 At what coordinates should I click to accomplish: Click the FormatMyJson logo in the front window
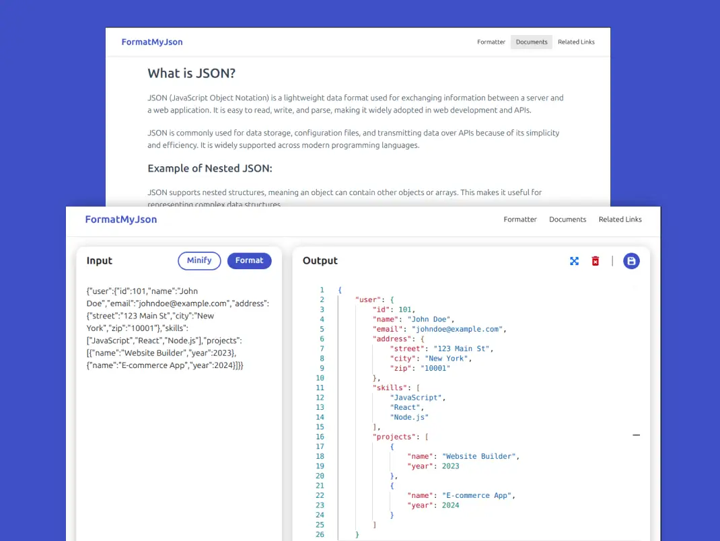point(121,219)
